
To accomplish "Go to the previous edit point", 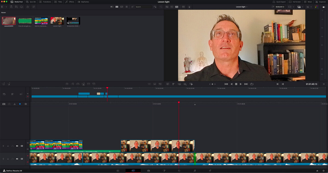I will [x=283, y=84].
